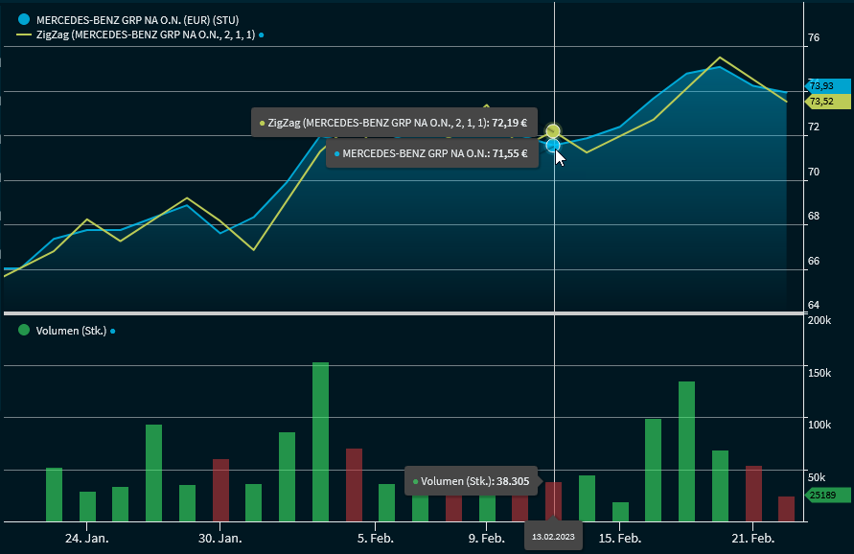Click the yellow 73,52 ZigZag value tag
854x554 pixels.
pos(821,101)
